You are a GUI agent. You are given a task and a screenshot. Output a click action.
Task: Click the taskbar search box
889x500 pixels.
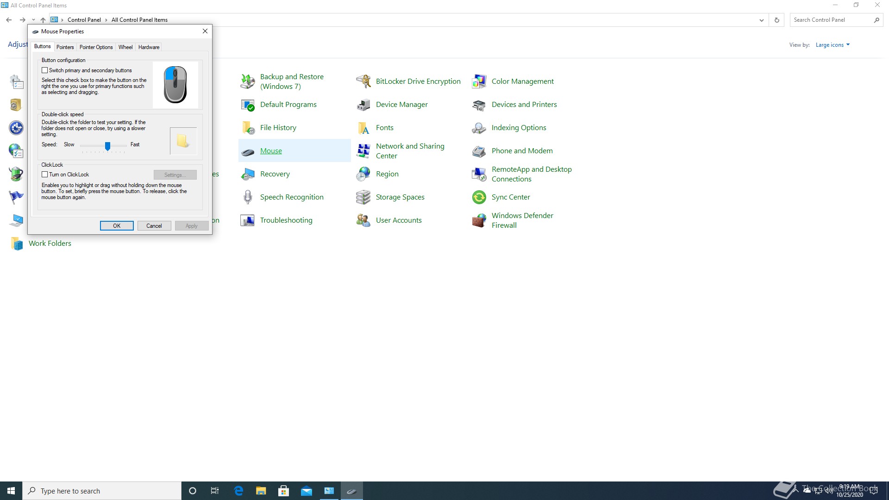coord(102,491)
